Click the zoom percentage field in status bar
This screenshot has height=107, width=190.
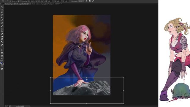(7, 106)
